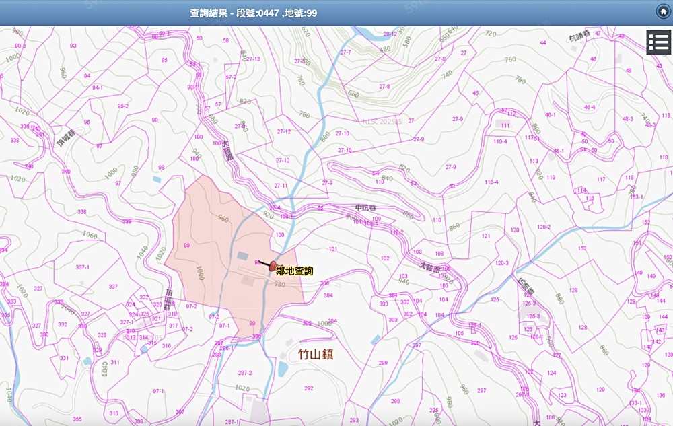Select parcel 121 on the map
Screen dimensions: 673x426
pos(486,236)
